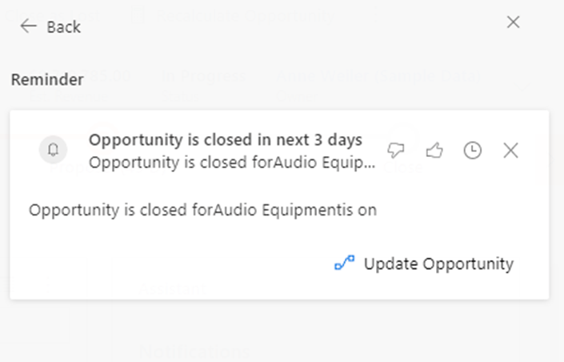Click the bell notification icon

(54, 150)
